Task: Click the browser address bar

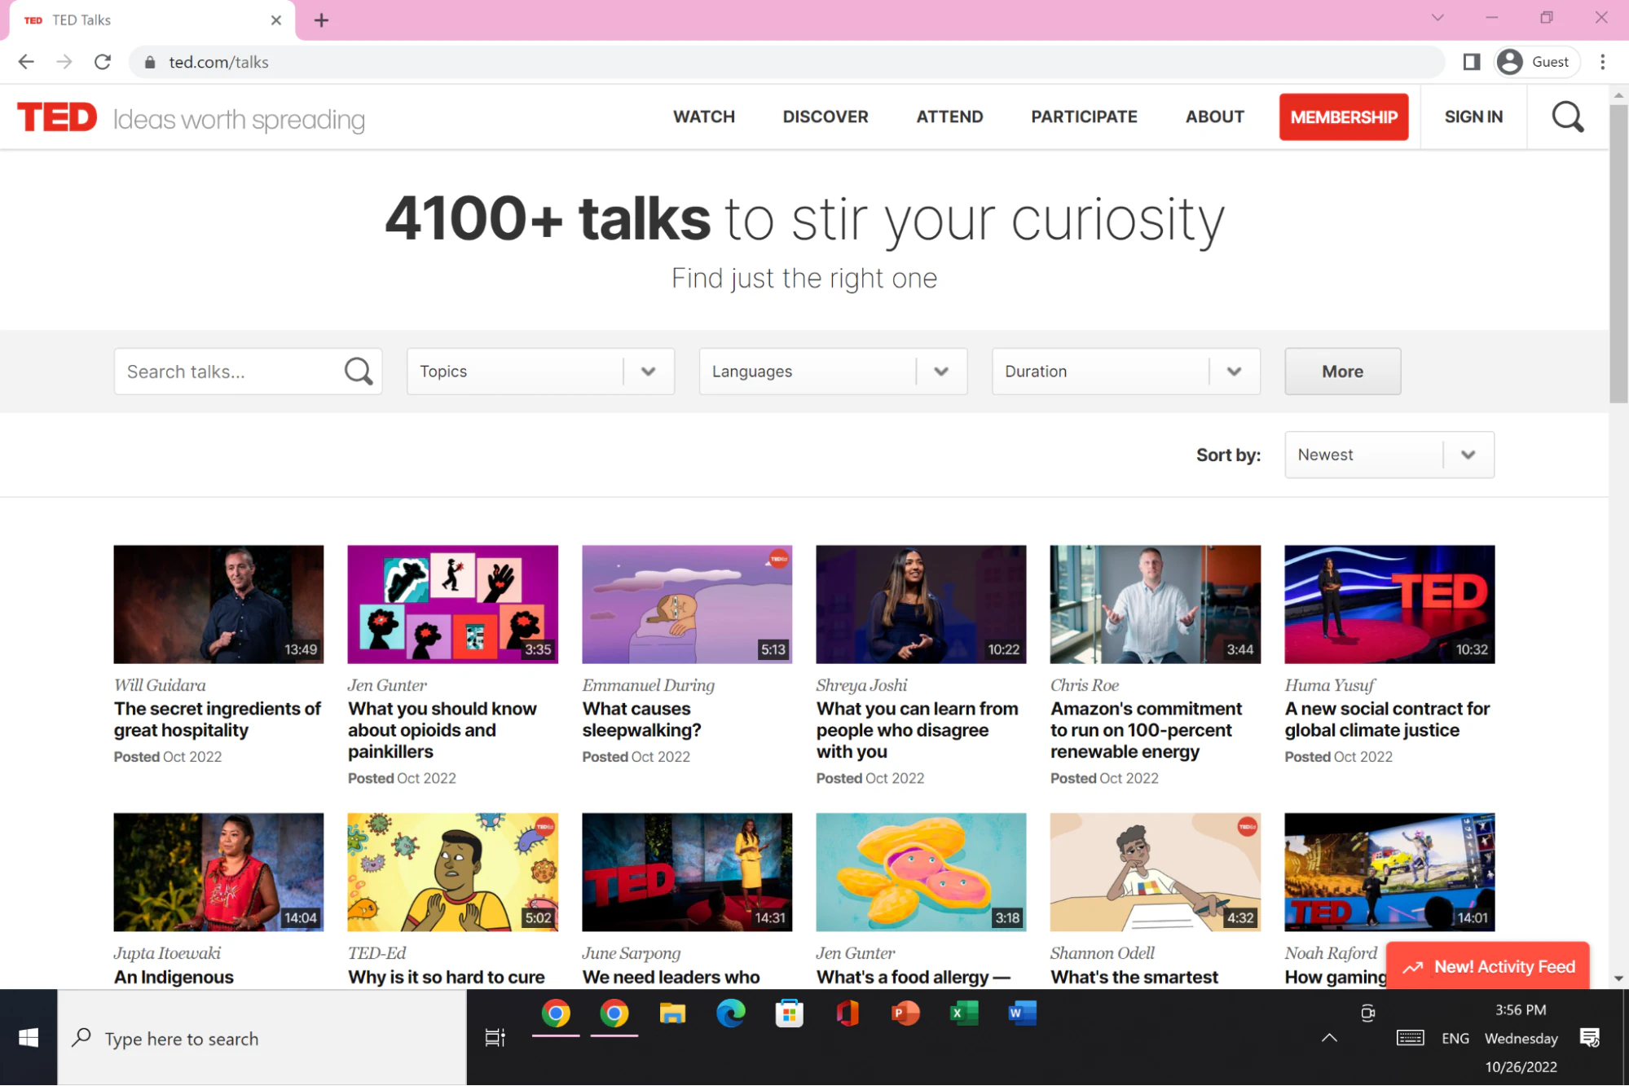Action: 786,62
